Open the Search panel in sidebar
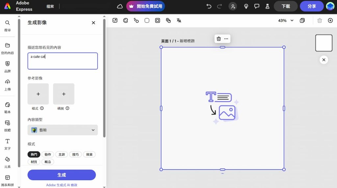This screenshot has height=188, width=337. coord(8,26)
